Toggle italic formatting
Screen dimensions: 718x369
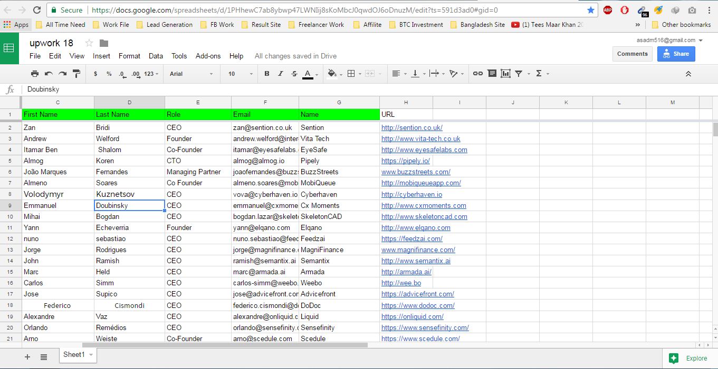point(281,74)
